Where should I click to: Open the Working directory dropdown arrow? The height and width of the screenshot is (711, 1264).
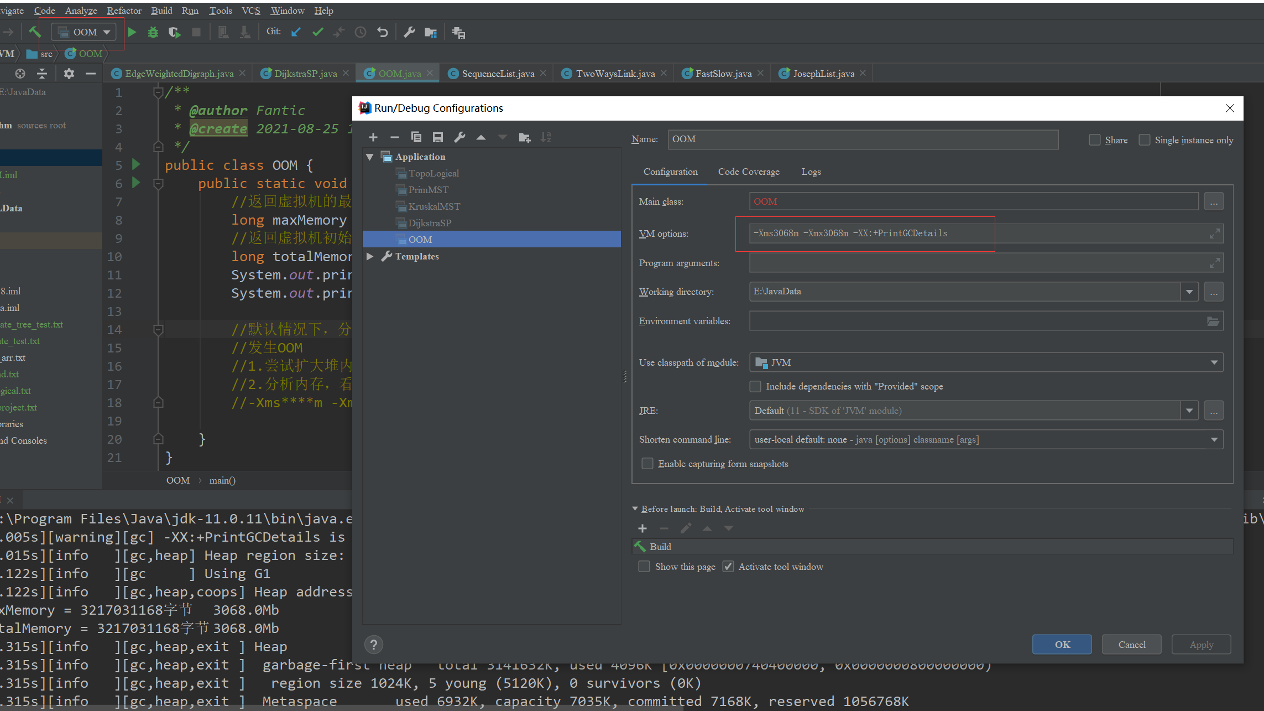coord(1189,292)
